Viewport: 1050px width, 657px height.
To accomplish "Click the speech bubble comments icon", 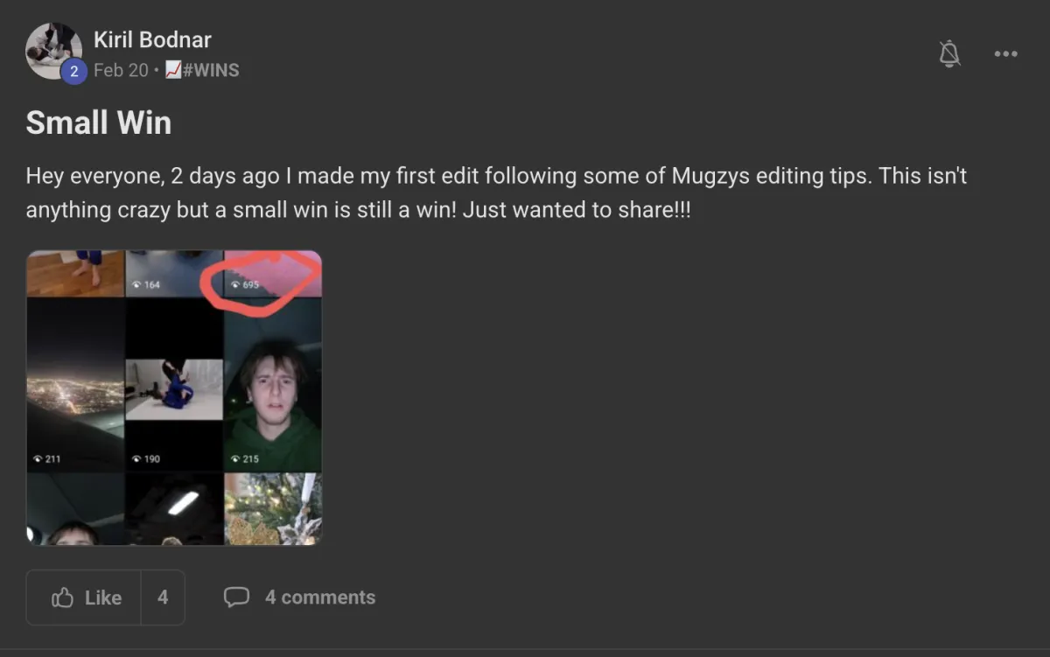I will (236, 598).
